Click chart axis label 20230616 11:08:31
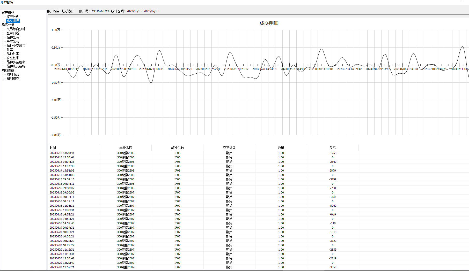The height and width of the screenshot is (271, 469). click(151, 69)
